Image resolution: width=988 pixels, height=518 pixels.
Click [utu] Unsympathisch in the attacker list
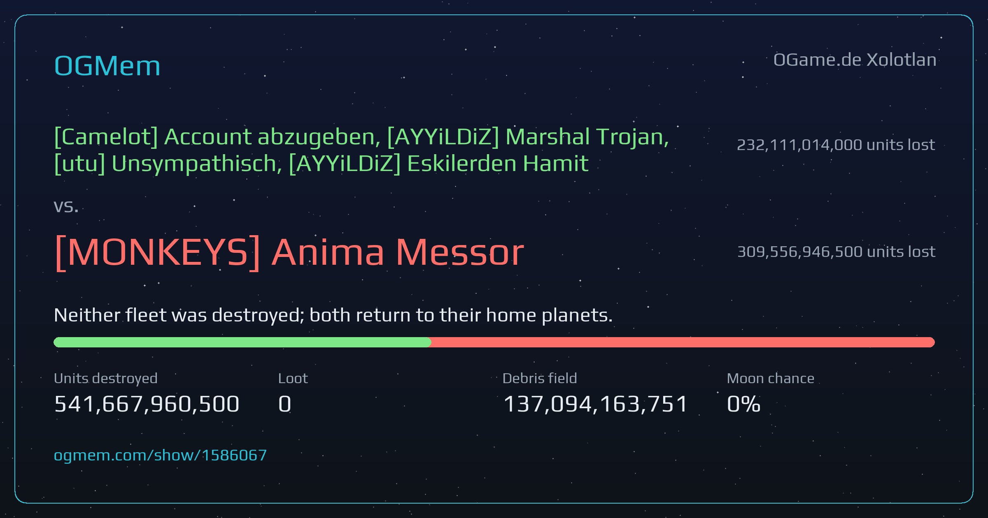(x=168, y=164)
